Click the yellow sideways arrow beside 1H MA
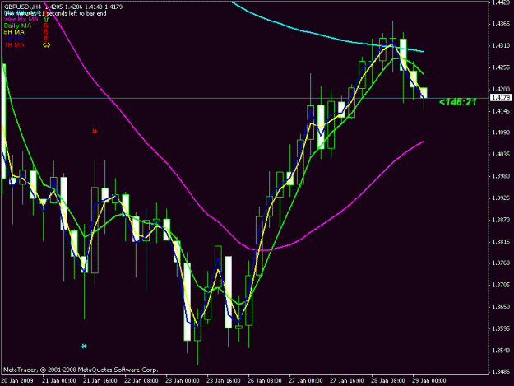Viewport: 514px width, 386px height. point(47,45)
